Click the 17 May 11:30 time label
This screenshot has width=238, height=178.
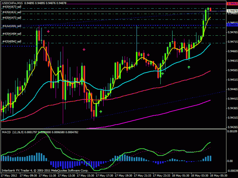[47, 176]
